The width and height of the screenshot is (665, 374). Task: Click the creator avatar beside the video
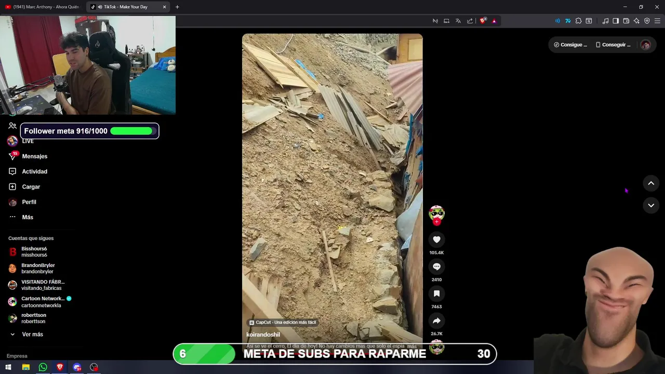click(x=436, y=213)
